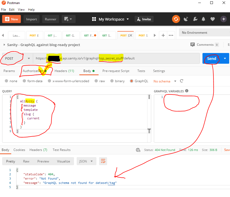Open the File menu
Screen dimensions: 230x197
pos(3,10)
